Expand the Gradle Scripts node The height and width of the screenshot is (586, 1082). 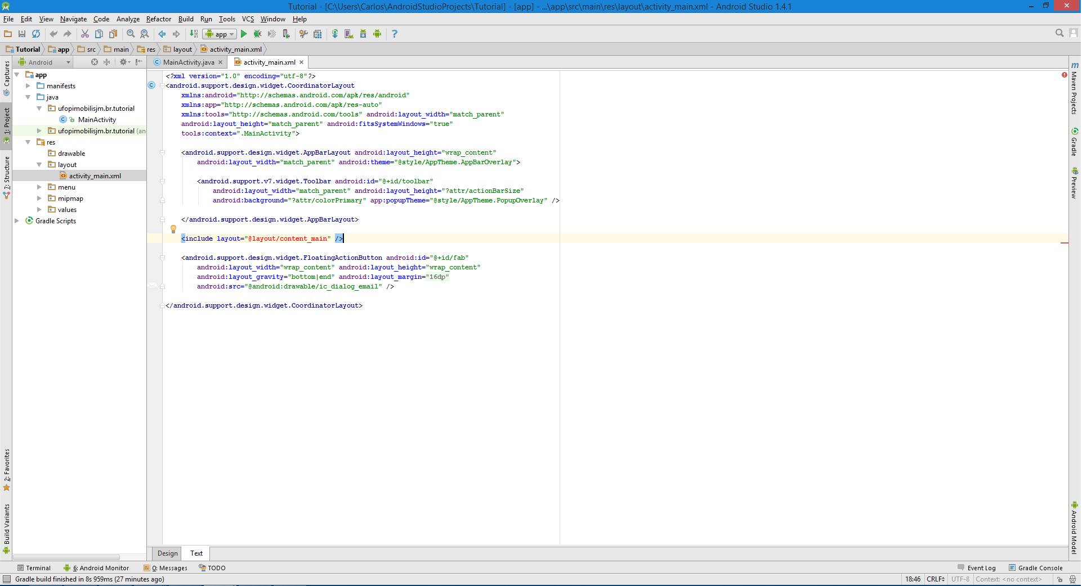tap(17, 221)
